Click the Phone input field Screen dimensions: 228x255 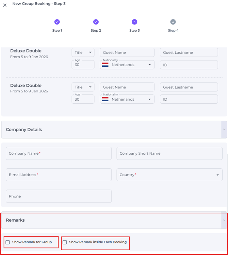pyautogui.click(x=59, y=196)
